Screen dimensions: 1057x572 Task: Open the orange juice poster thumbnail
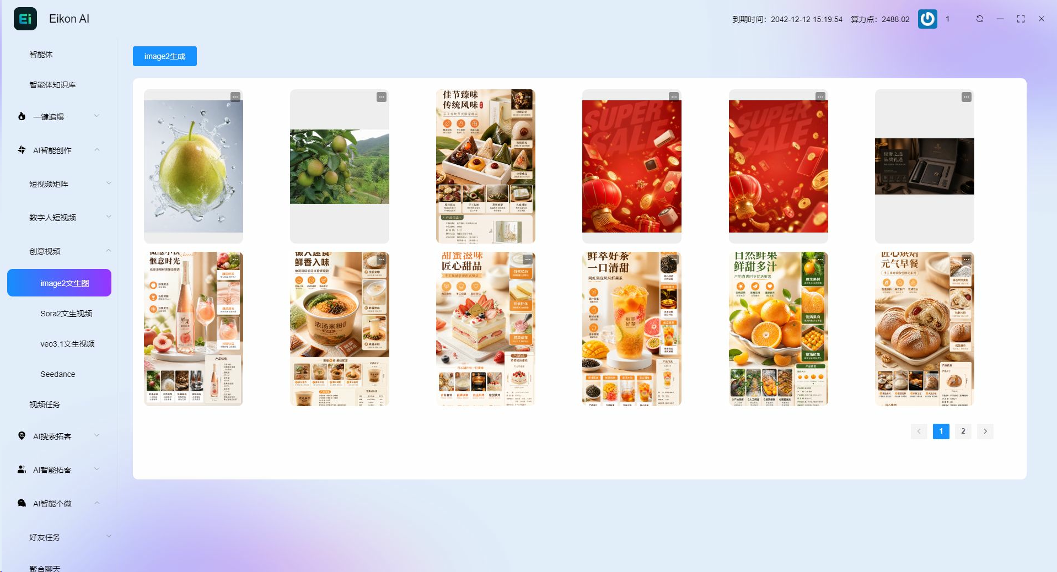pos(778,329)
